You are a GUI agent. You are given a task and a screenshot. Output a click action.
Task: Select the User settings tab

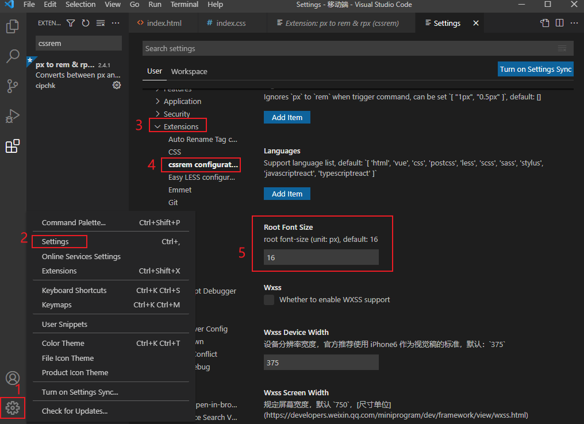(154, 71)
